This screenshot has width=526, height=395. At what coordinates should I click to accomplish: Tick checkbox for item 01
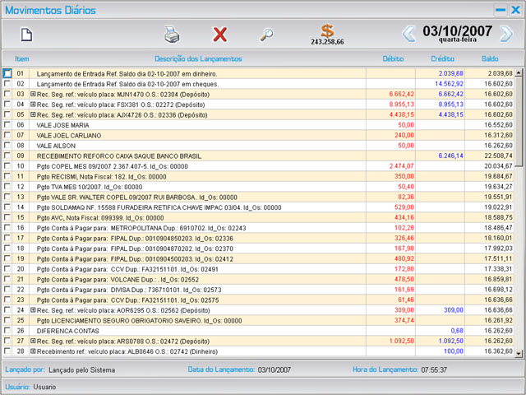[7, 73]
